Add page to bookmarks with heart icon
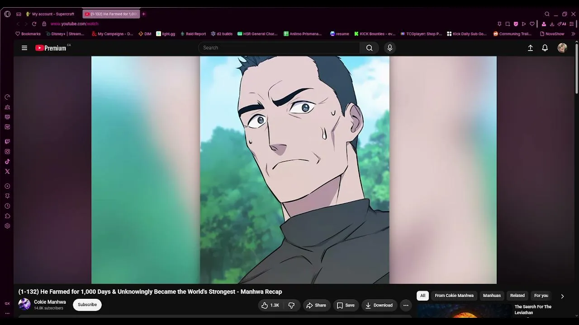 (x=532, y=24)
